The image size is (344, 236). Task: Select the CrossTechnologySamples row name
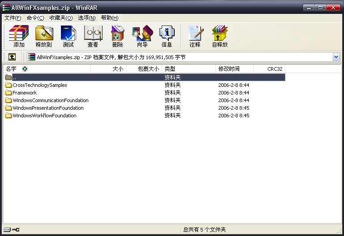(x=40, y=85)
